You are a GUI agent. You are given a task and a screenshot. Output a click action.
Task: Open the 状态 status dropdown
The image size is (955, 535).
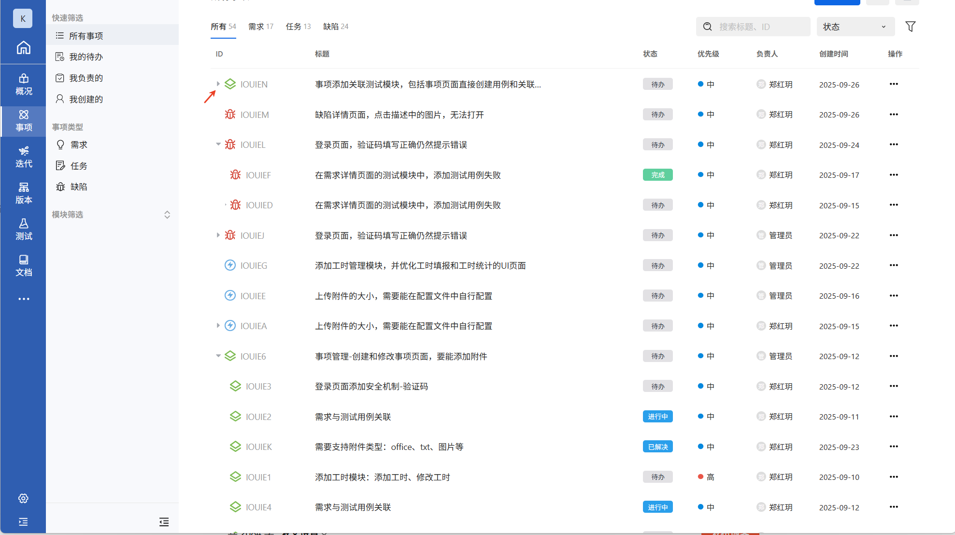tap(855, 27)
